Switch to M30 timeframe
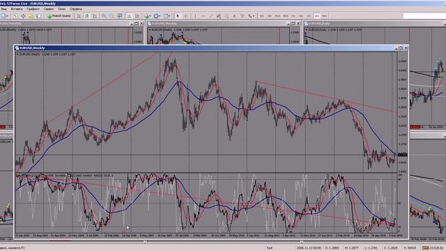Viewport: 446px width, 251px height. pyautogui.click(x=285, y=16)
